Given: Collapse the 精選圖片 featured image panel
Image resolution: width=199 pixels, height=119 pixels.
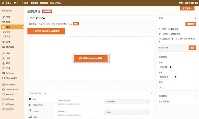Looking at the screenshot, I should (195, 96).
